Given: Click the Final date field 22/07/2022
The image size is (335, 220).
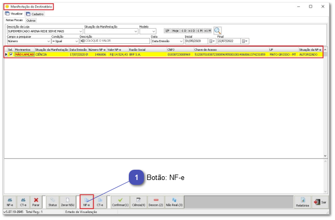Looking at the screenshot, I should [x=229, y=41].
